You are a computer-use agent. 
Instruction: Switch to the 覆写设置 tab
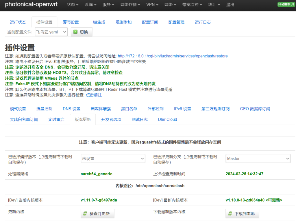pos(71,22)
